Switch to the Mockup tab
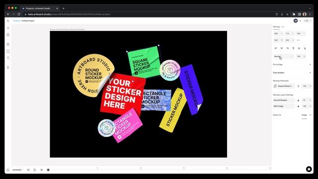Image resolution: width=318 pixels, height=179 pixels. click(276, 27)
